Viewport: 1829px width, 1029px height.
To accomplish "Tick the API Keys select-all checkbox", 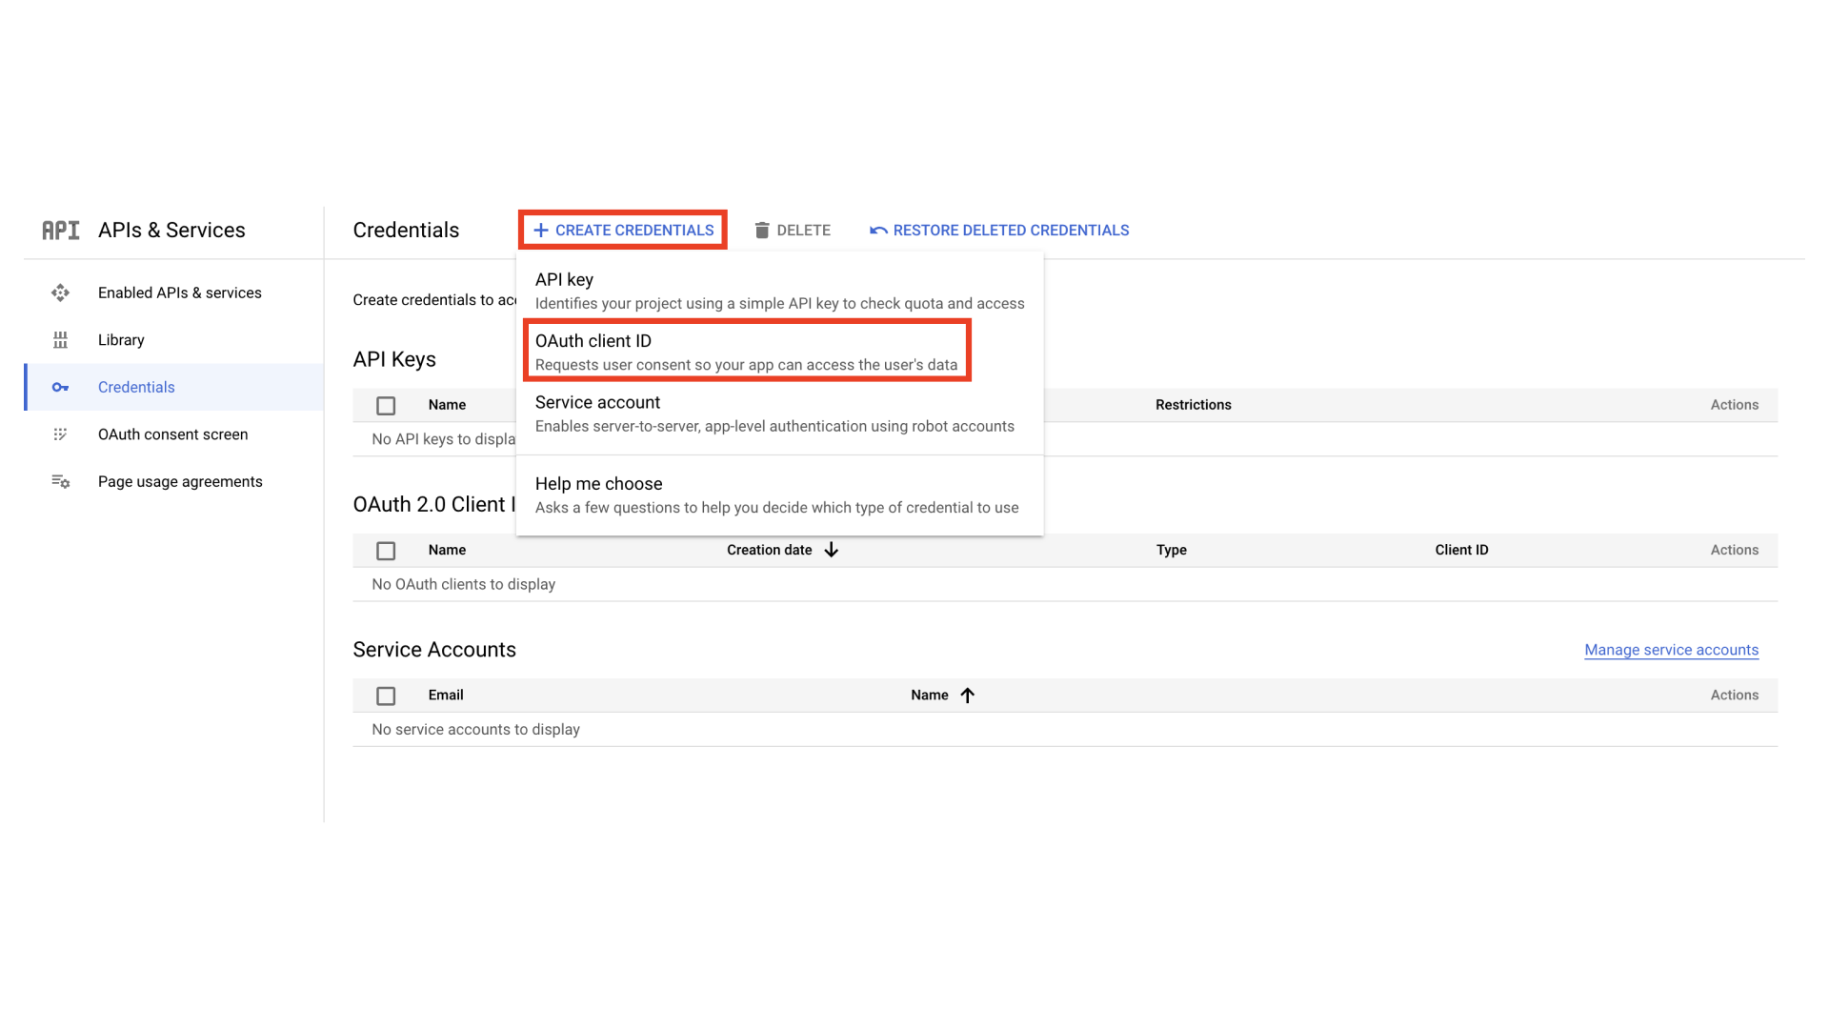I will (x=386, y=406).
